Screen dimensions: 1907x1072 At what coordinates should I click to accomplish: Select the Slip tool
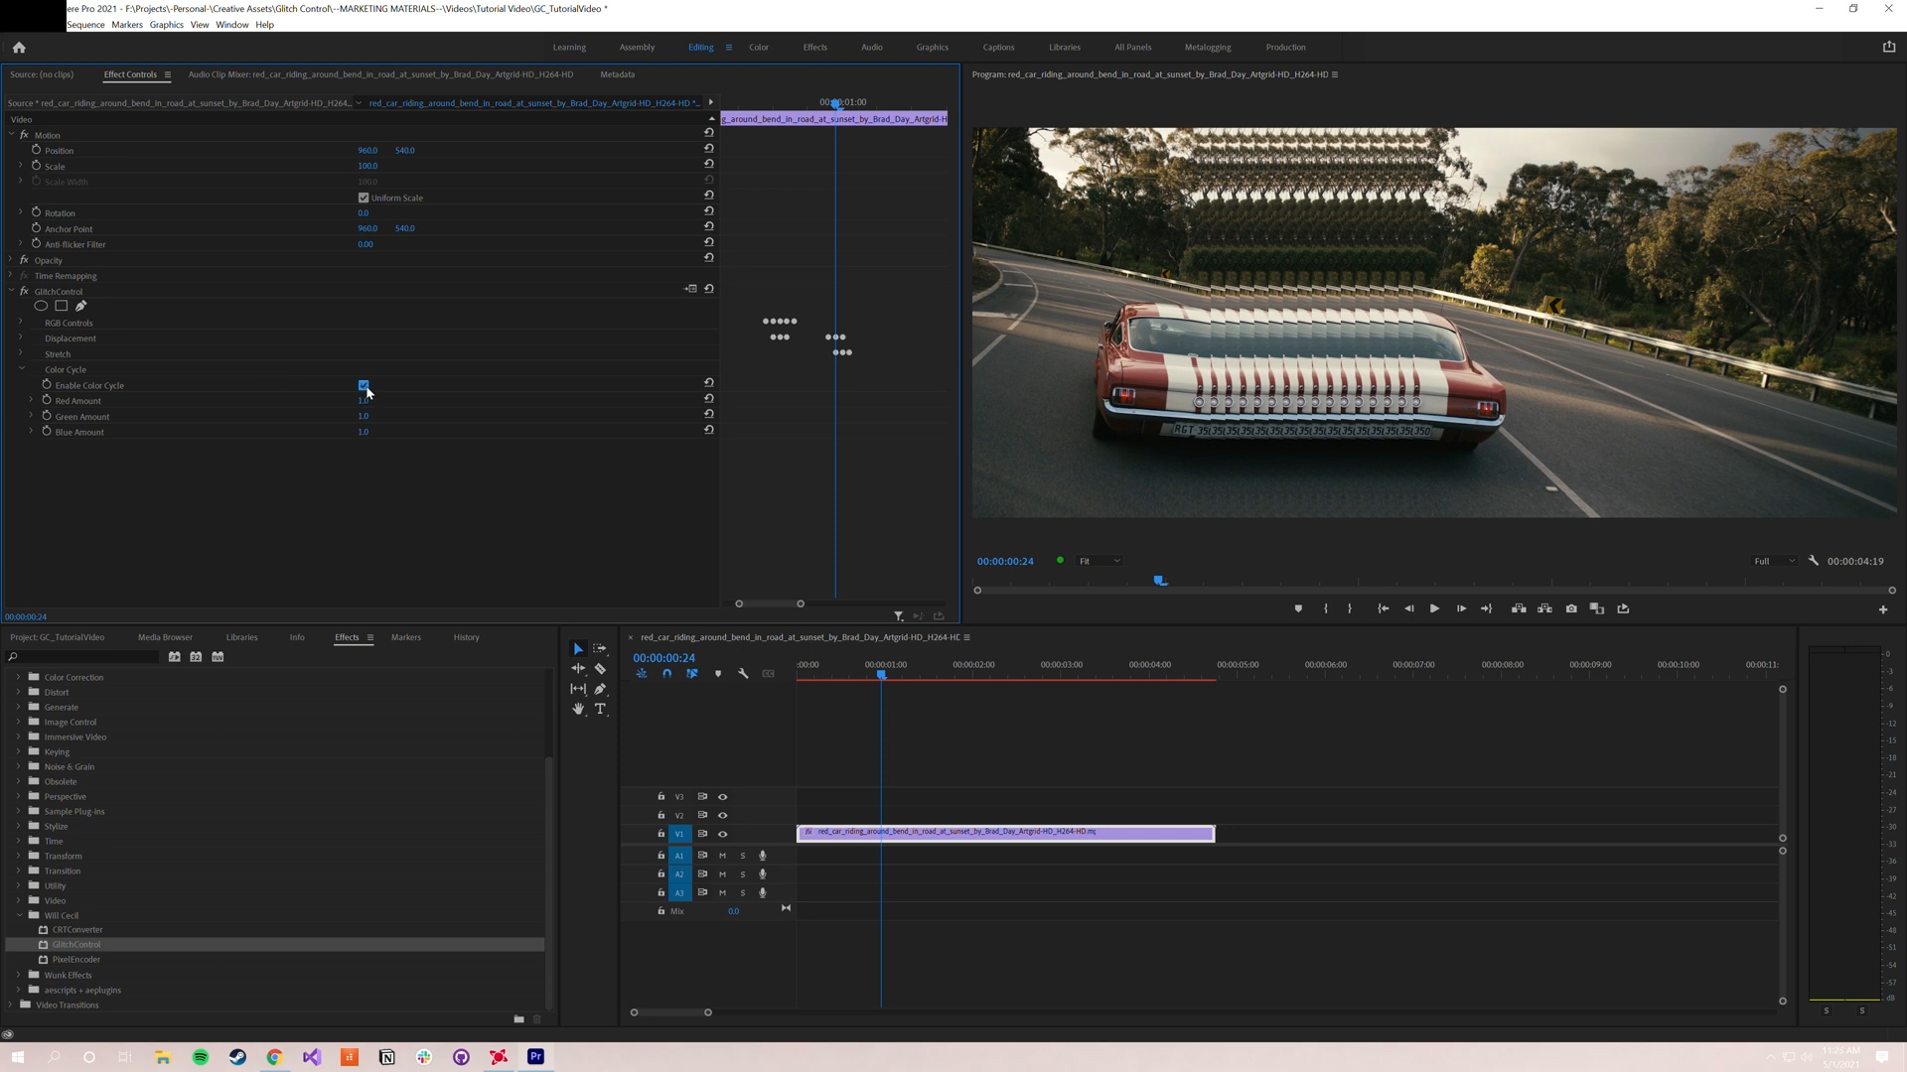pyautogui.click(x=578, y=689)
